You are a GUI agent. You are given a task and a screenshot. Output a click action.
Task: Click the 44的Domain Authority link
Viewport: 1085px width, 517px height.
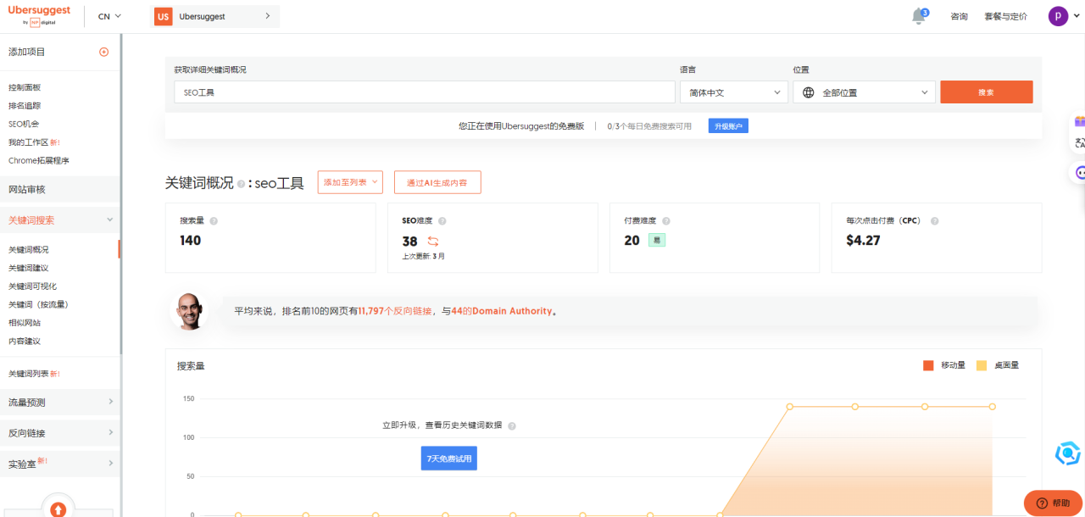(x=501, y=311)
